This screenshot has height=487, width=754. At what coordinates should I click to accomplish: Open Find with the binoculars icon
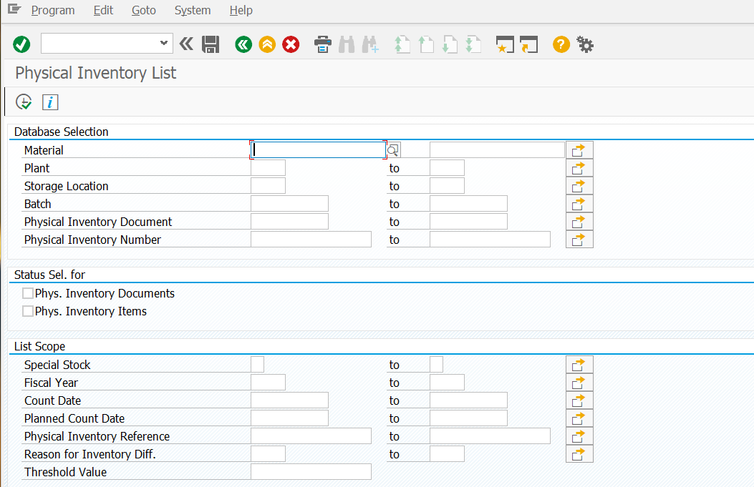pos(347,44)
